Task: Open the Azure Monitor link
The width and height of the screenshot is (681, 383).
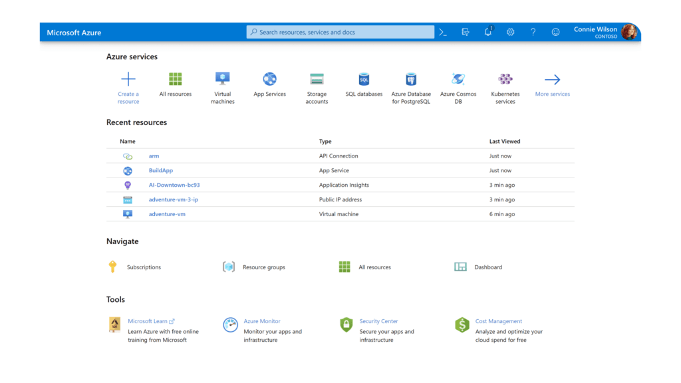Action: pyautogui.click(x=262, y=321)
